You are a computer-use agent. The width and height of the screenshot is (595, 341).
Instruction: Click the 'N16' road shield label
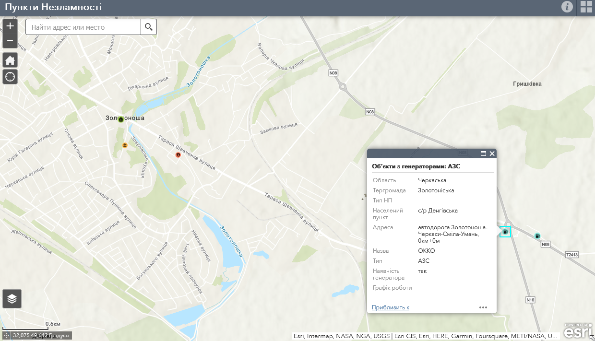(x=530, y=300)
